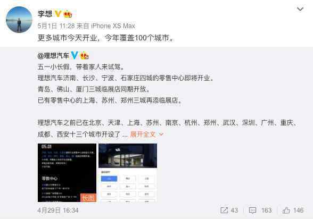Click the membership crown badge next to 李想
The width and height of the screenshot is (313, 219).
pos(68,14)
